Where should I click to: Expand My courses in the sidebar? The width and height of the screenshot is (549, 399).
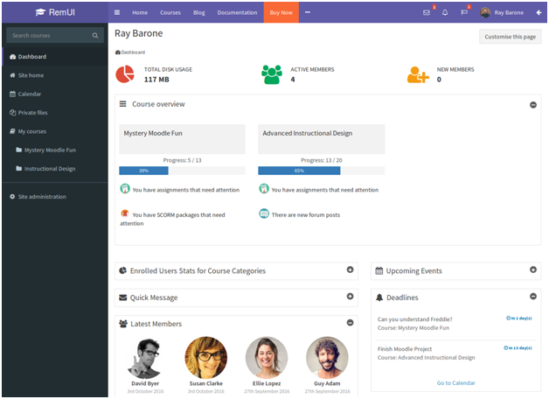pyautogui.click(x=32, y=131)
